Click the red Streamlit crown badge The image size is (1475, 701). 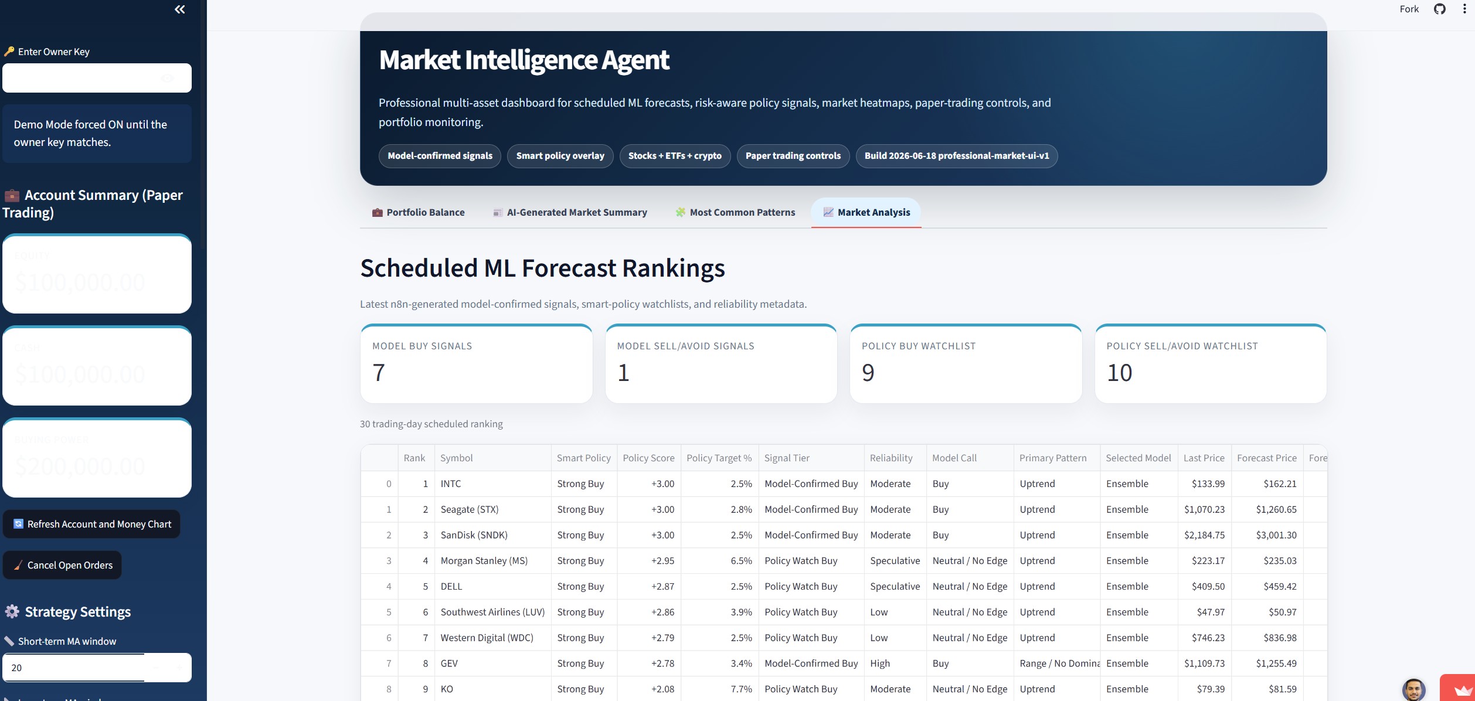[1458, 688]
